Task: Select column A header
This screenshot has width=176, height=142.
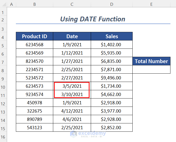Action: coord(11,4)
